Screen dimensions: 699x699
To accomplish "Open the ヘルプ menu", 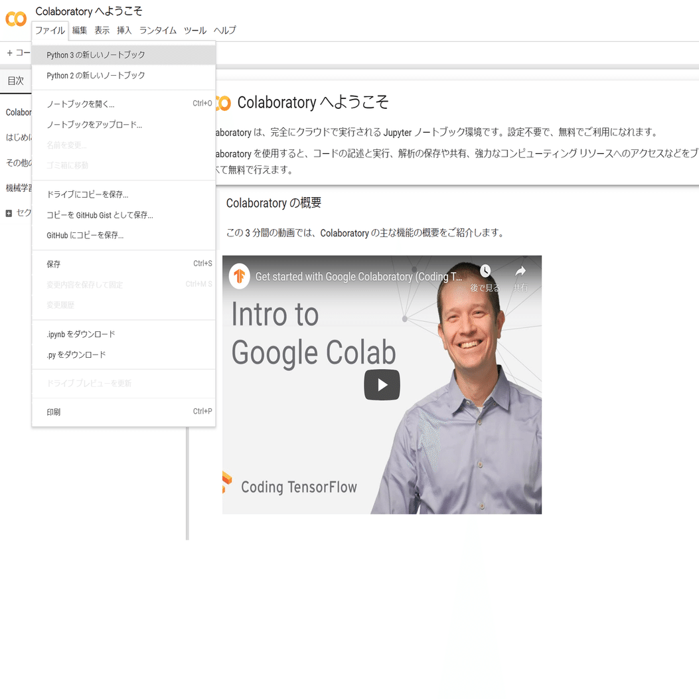I will (224, 30).
